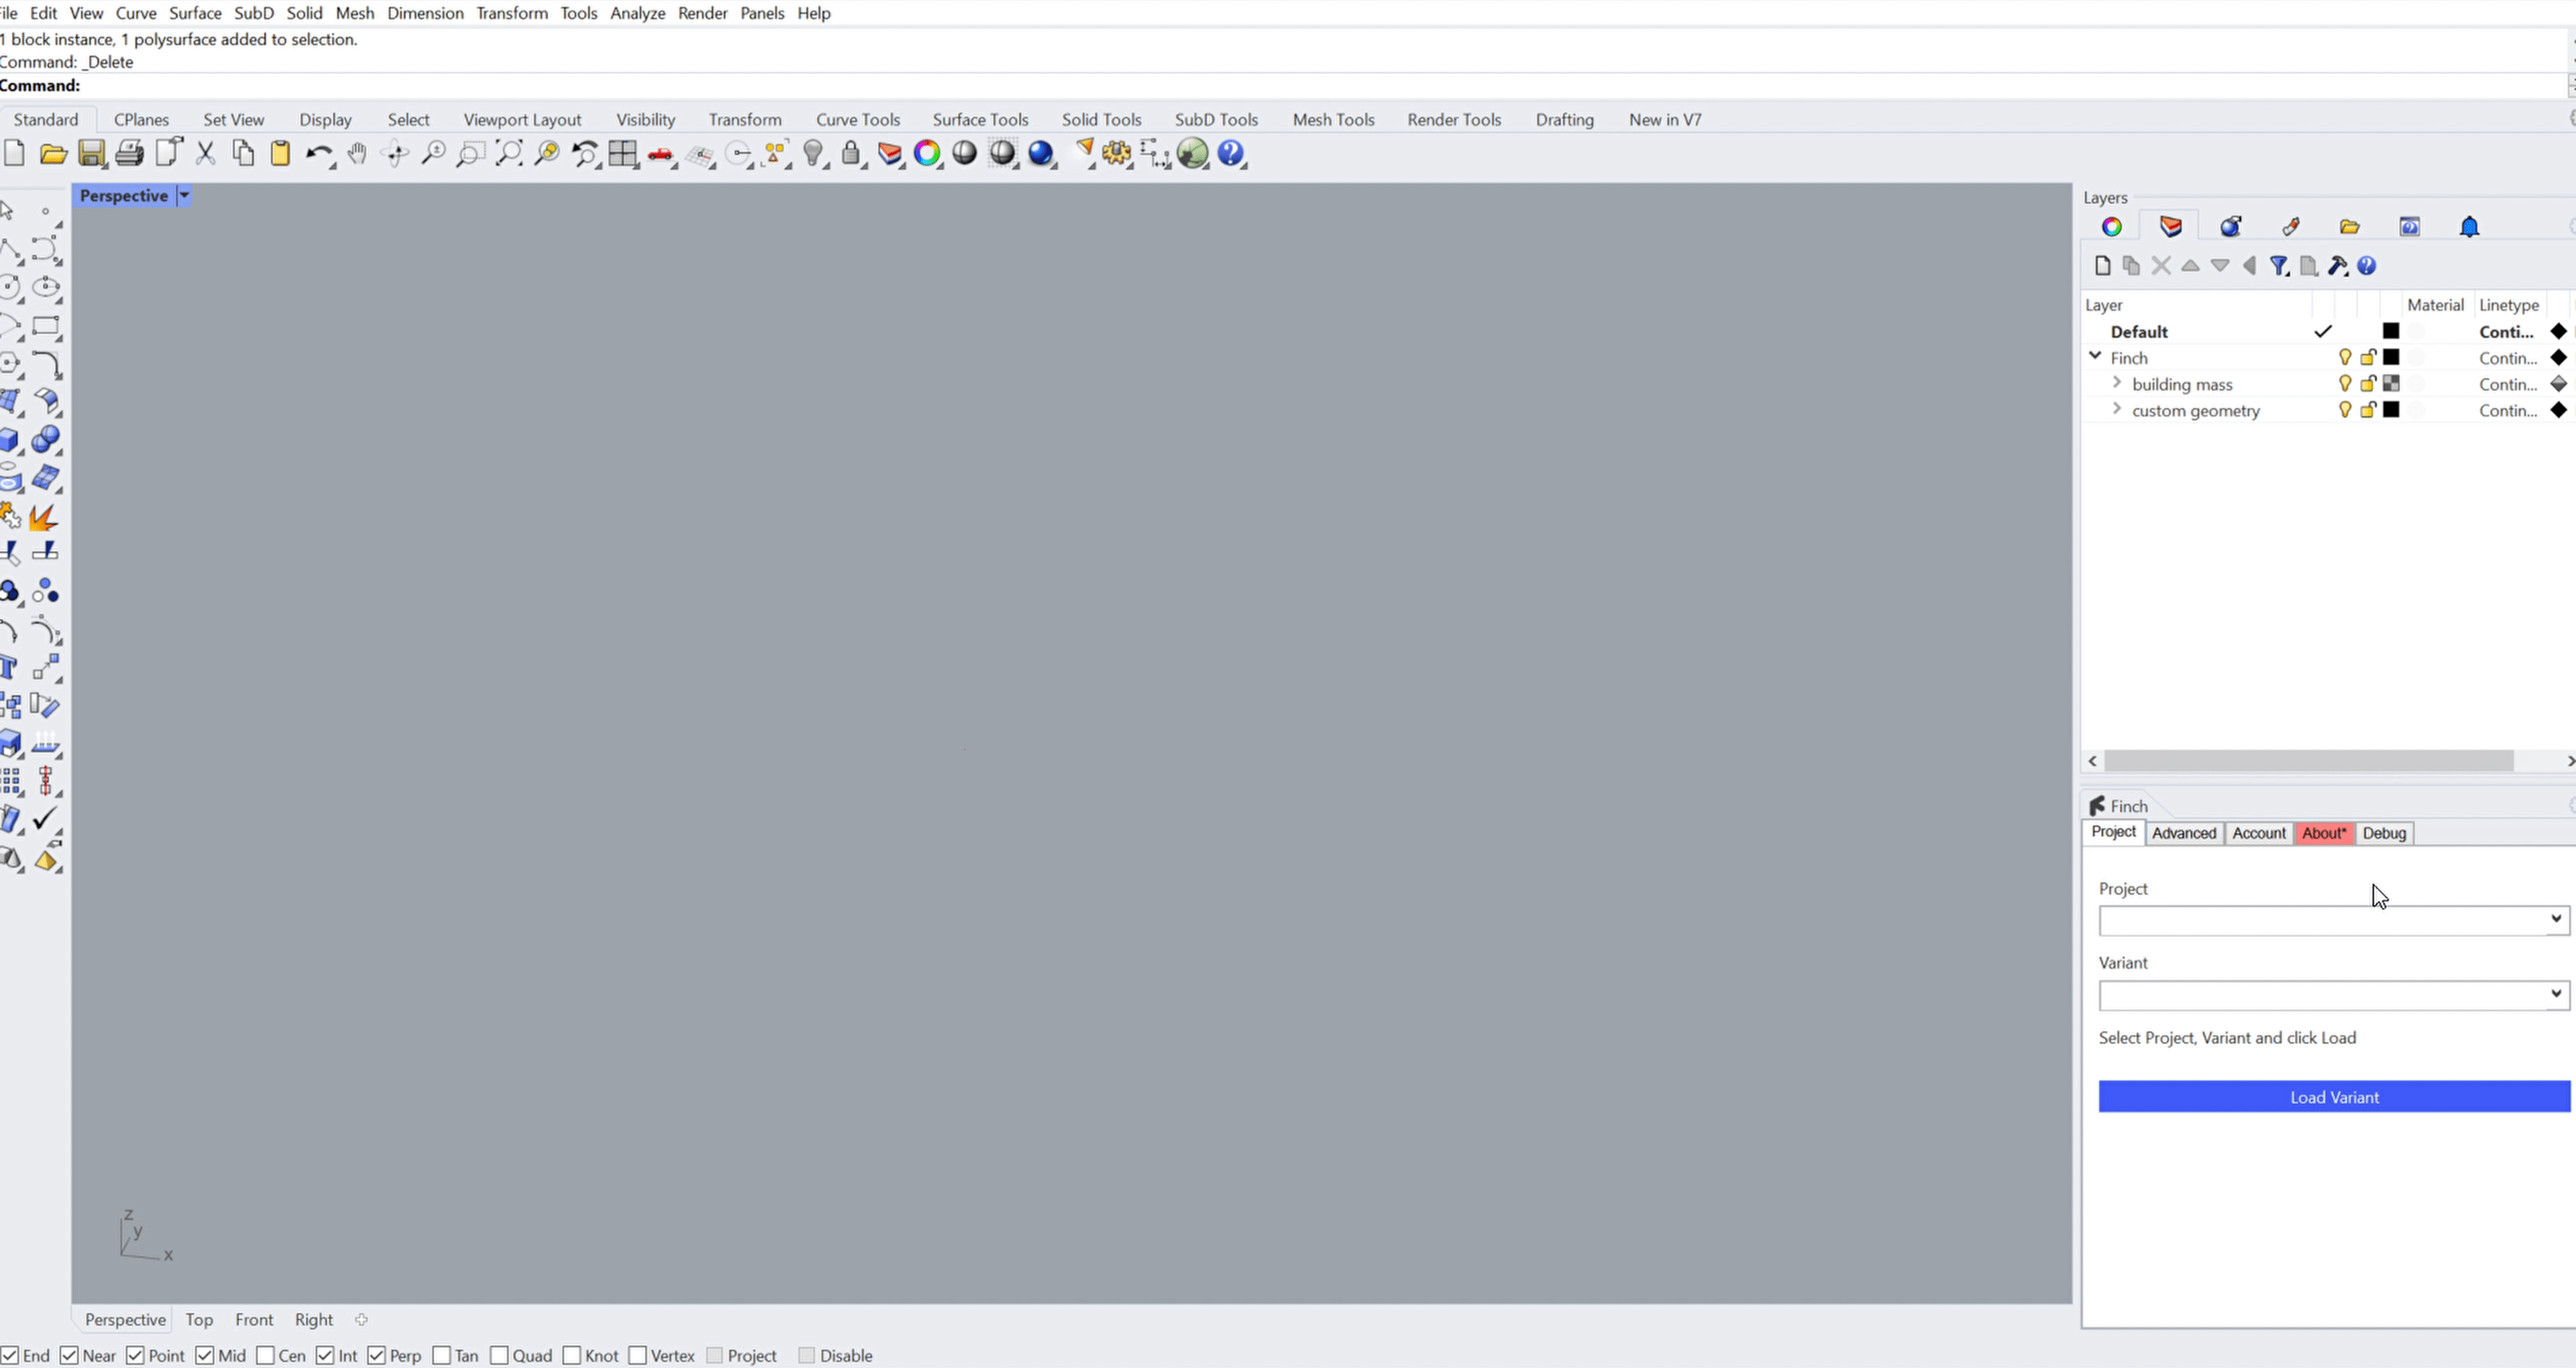Toggle visibility bulb of building mass layer
This screenshot has width=2576, height=1368.
click(x=2344, y=384)
